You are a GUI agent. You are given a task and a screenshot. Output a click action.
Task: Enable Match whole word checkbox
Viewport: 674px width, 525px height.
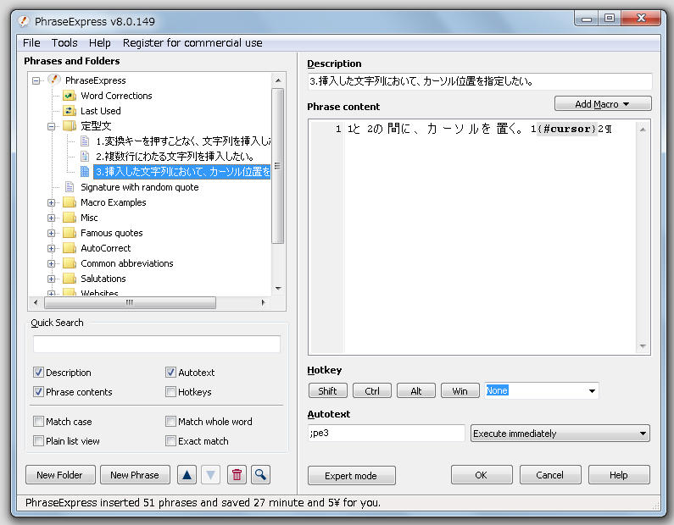pos(170,421)
